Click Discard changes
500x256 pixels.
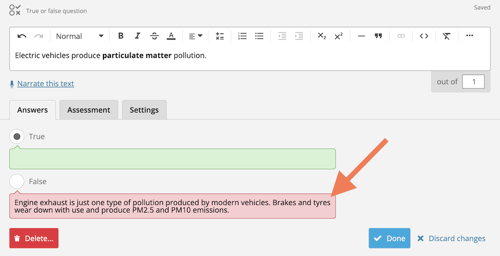coord(451,238)
